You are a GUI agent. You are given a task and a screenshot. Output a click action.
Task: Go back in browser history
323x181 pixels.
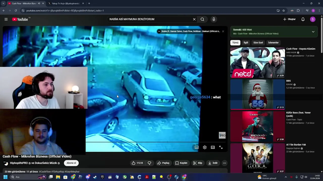(4, 11)
